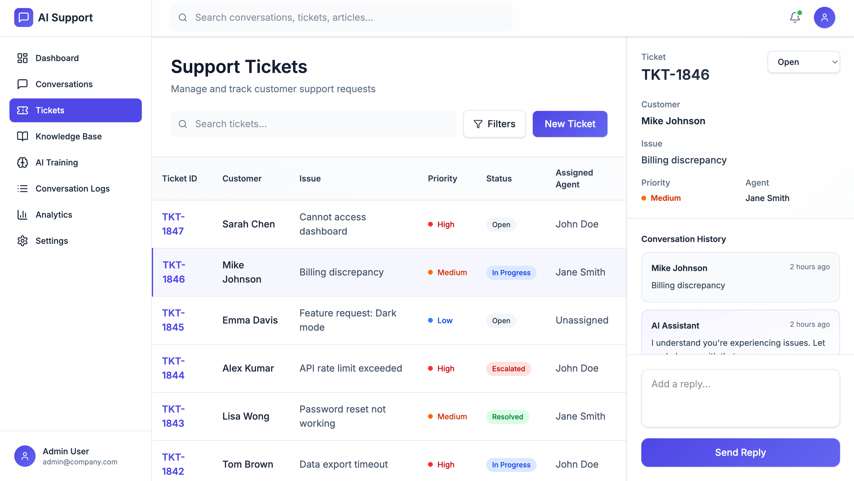Select Tickets in the sidebar navigation
Screen dimensions: 854x481
click(76, 110)
